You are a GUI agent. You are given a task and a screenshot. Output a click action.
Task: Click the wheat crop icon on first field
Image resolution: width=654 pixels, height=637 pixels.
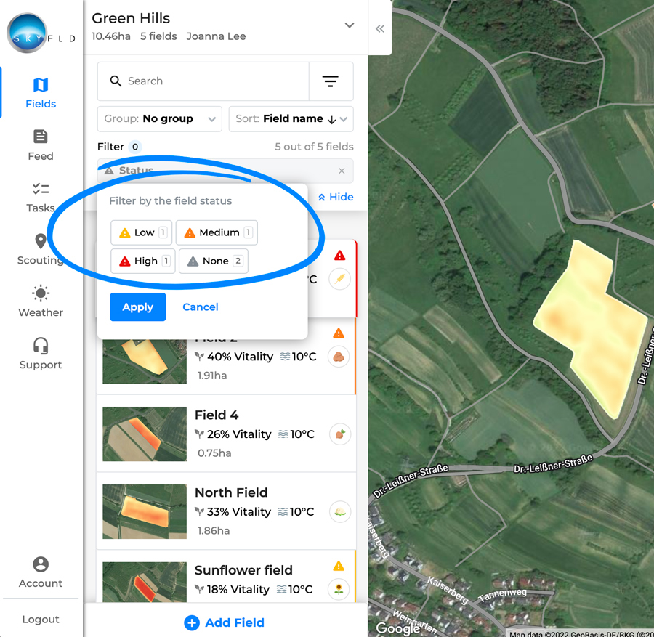339,279
